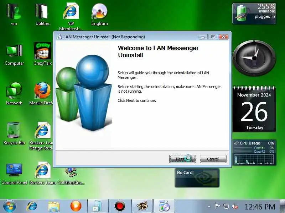Open the vm desktop folder
The image size is (285, 213).
14,15
